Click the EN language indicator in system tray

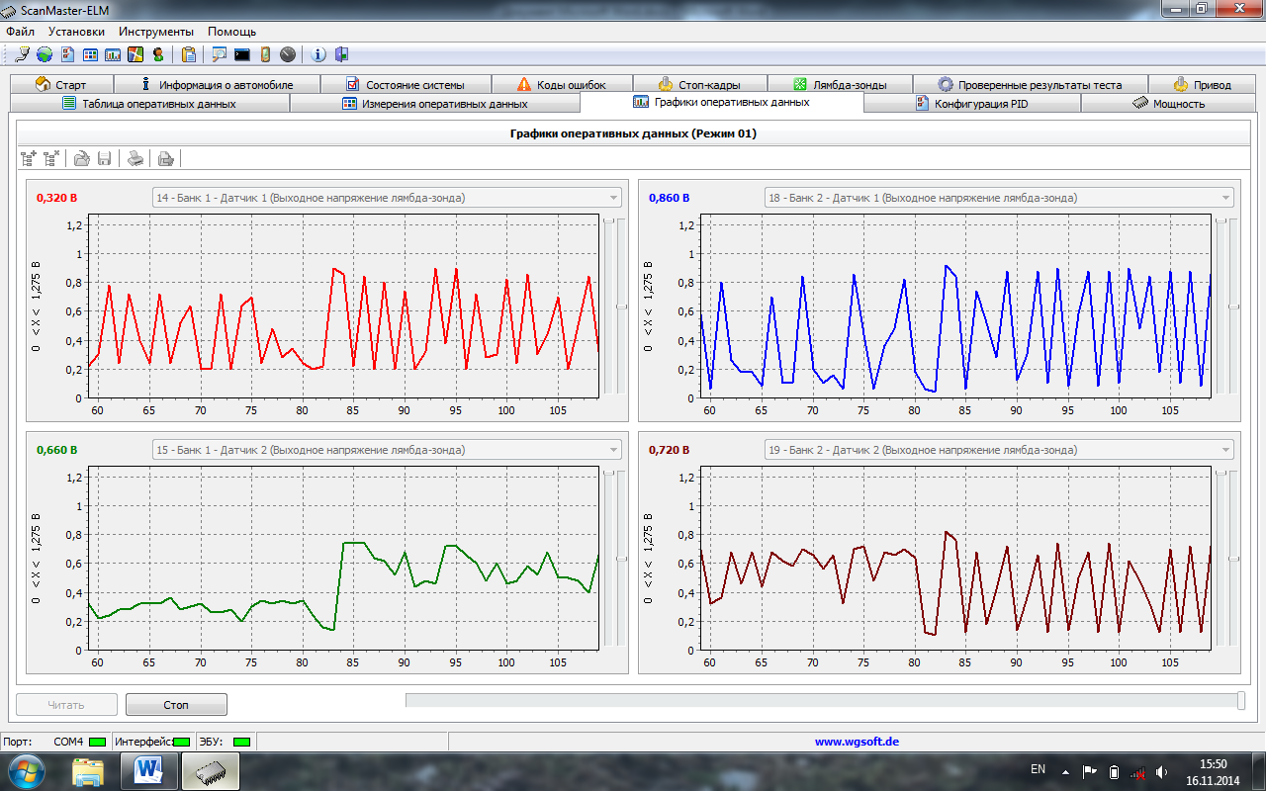pyautogui.click(x=1038, y=769)
